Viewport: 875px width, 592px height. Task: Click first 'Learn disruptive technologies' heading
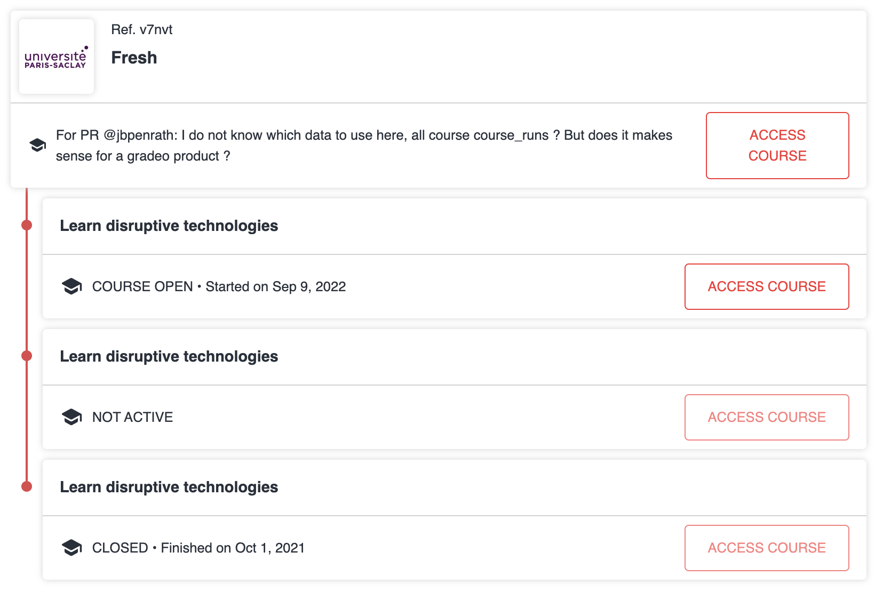169,226
